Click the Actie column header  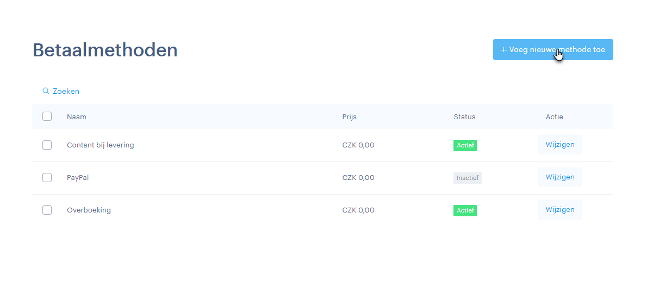pos(555,117)
